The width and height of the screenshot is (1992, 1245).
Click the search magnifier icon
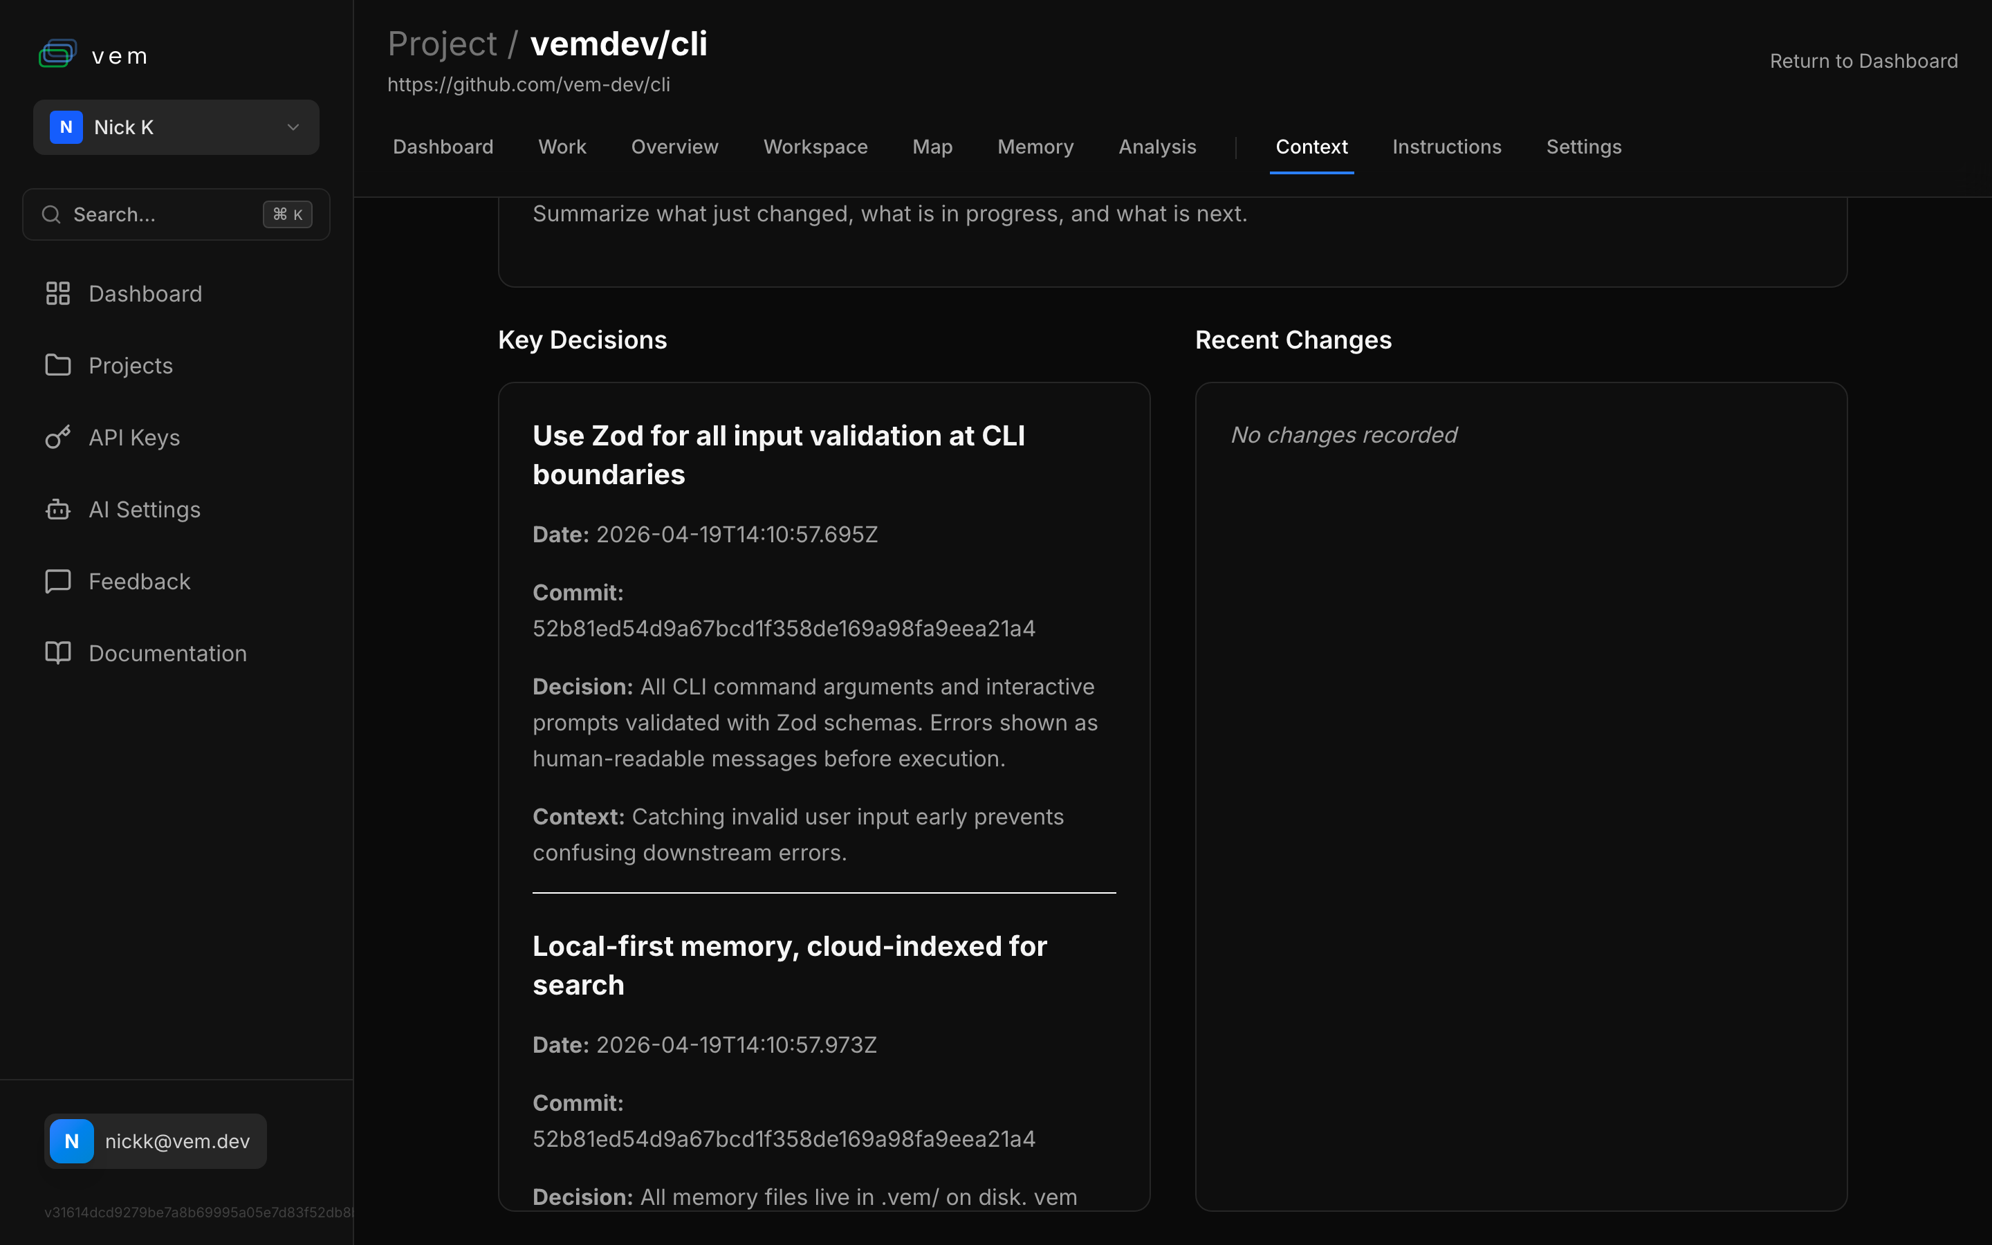point(51,215)
